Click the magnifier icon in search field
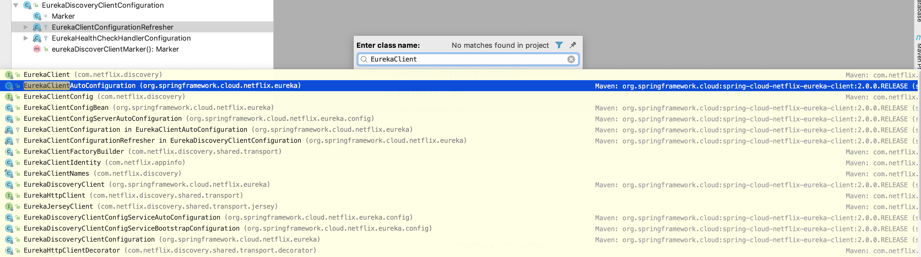Image resolution: width=921 pixels, height=257 pixels. (364, 59)
